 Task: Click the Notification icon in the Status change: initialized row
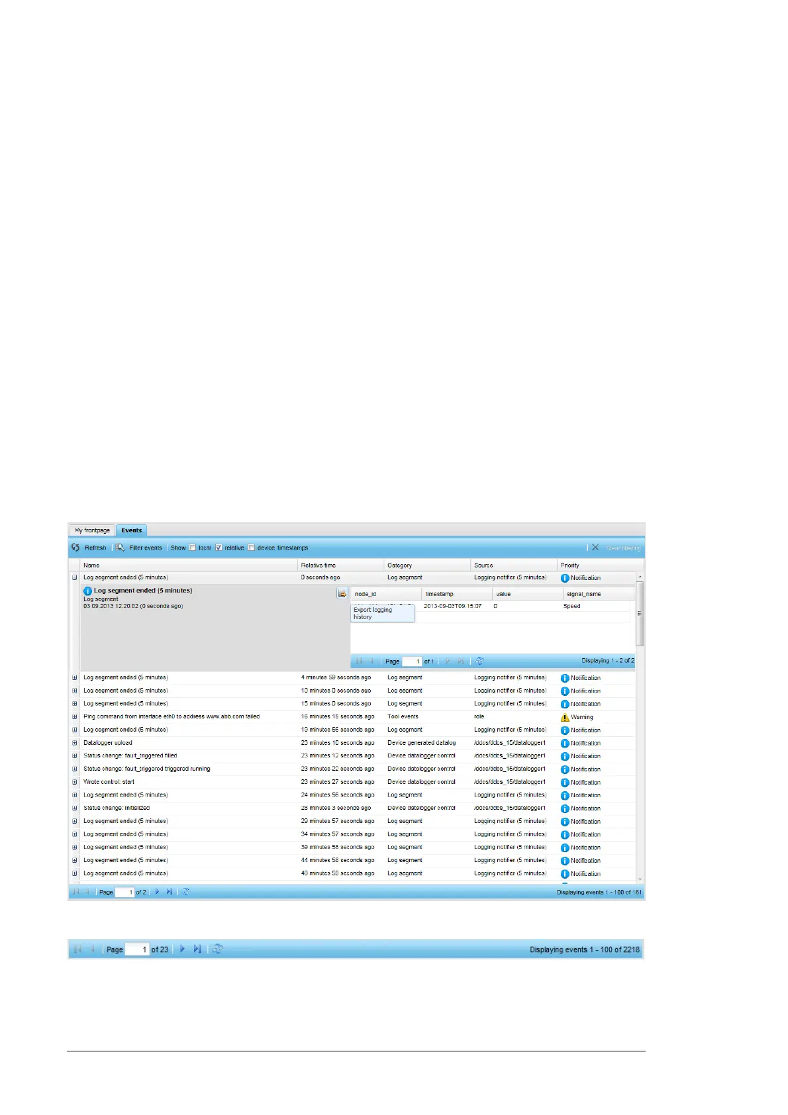(x=565, y=808)
